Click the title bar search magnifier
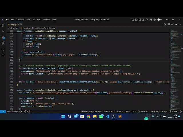This screenshot has width=183, height=137. pyautogui.click(x=147, y=20)
